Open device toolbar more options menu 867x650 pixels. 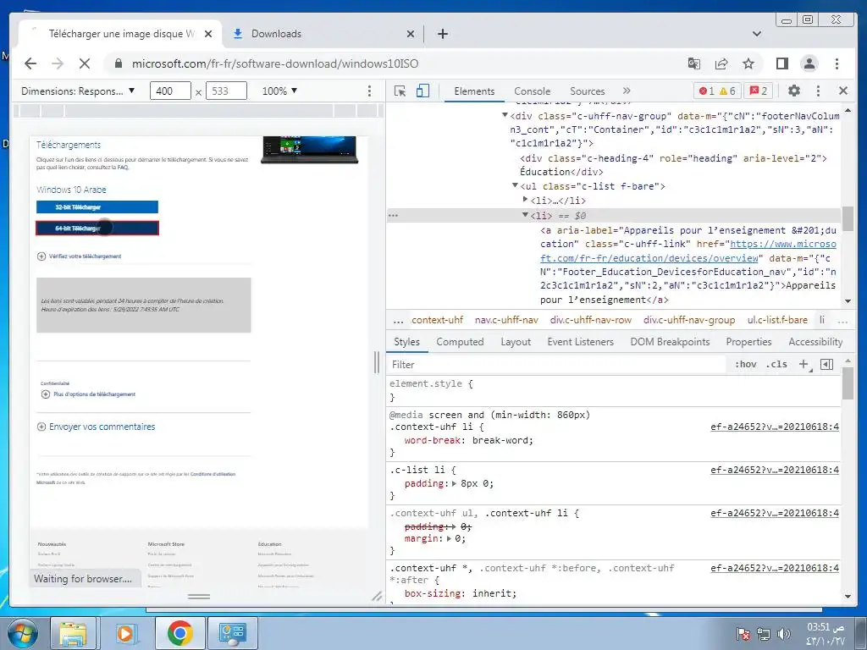click(x=369, y=91)
